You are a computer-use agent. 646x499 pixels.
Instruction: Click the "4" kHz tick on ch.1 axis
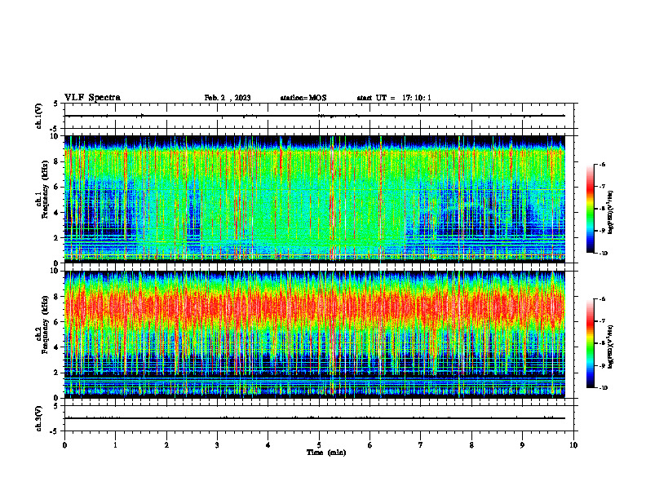point(56,213)
